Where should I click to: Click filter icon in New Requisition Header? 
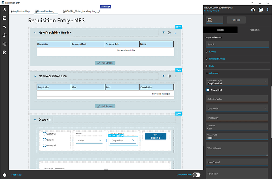point(164,33)
